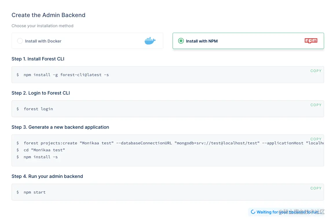Copy the projects:create command block

[316, 139]
